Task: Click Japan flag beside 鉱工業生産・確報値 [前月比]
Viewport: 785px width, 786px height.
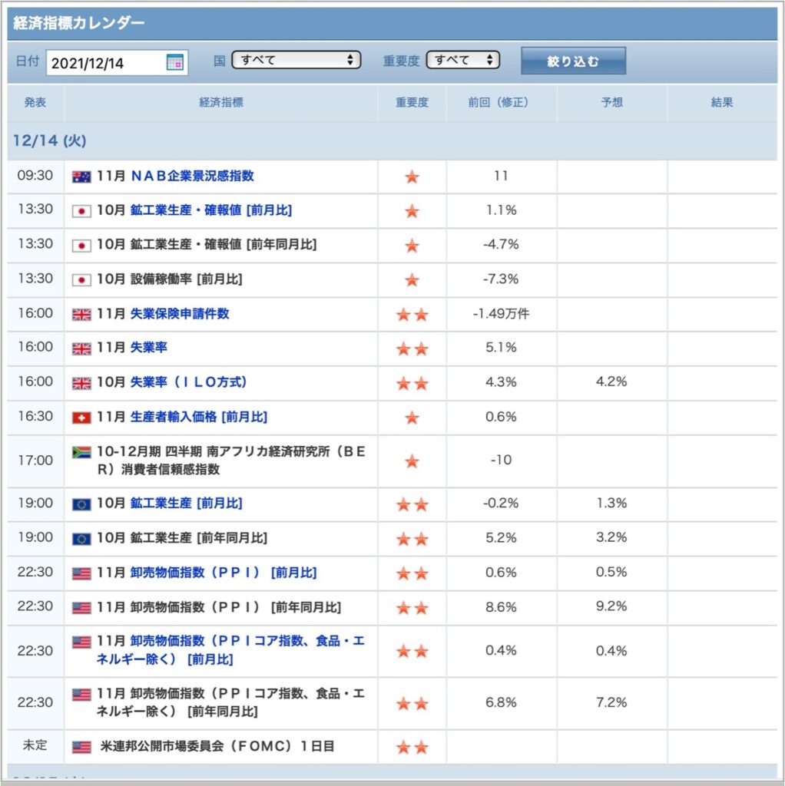Action: point(81,211)
